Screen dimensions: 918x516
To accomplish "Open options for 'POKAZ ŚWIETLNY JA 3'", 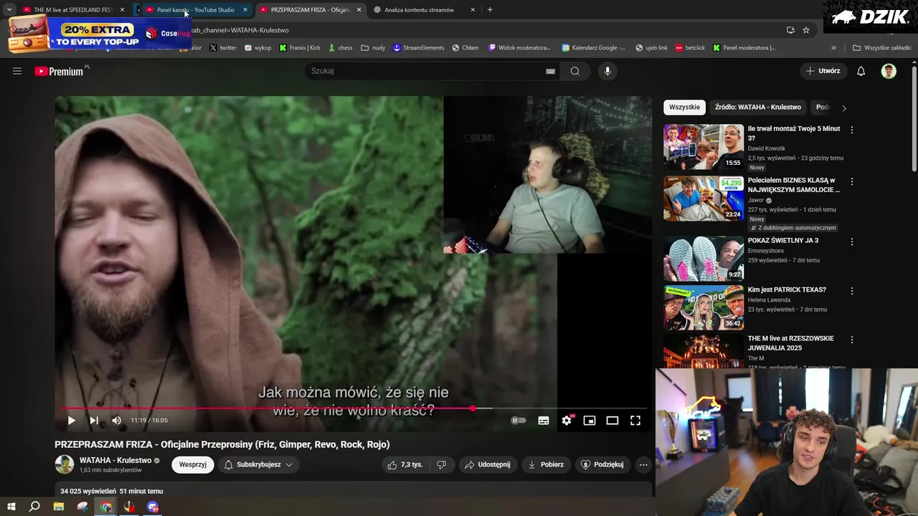I will 852,242.
